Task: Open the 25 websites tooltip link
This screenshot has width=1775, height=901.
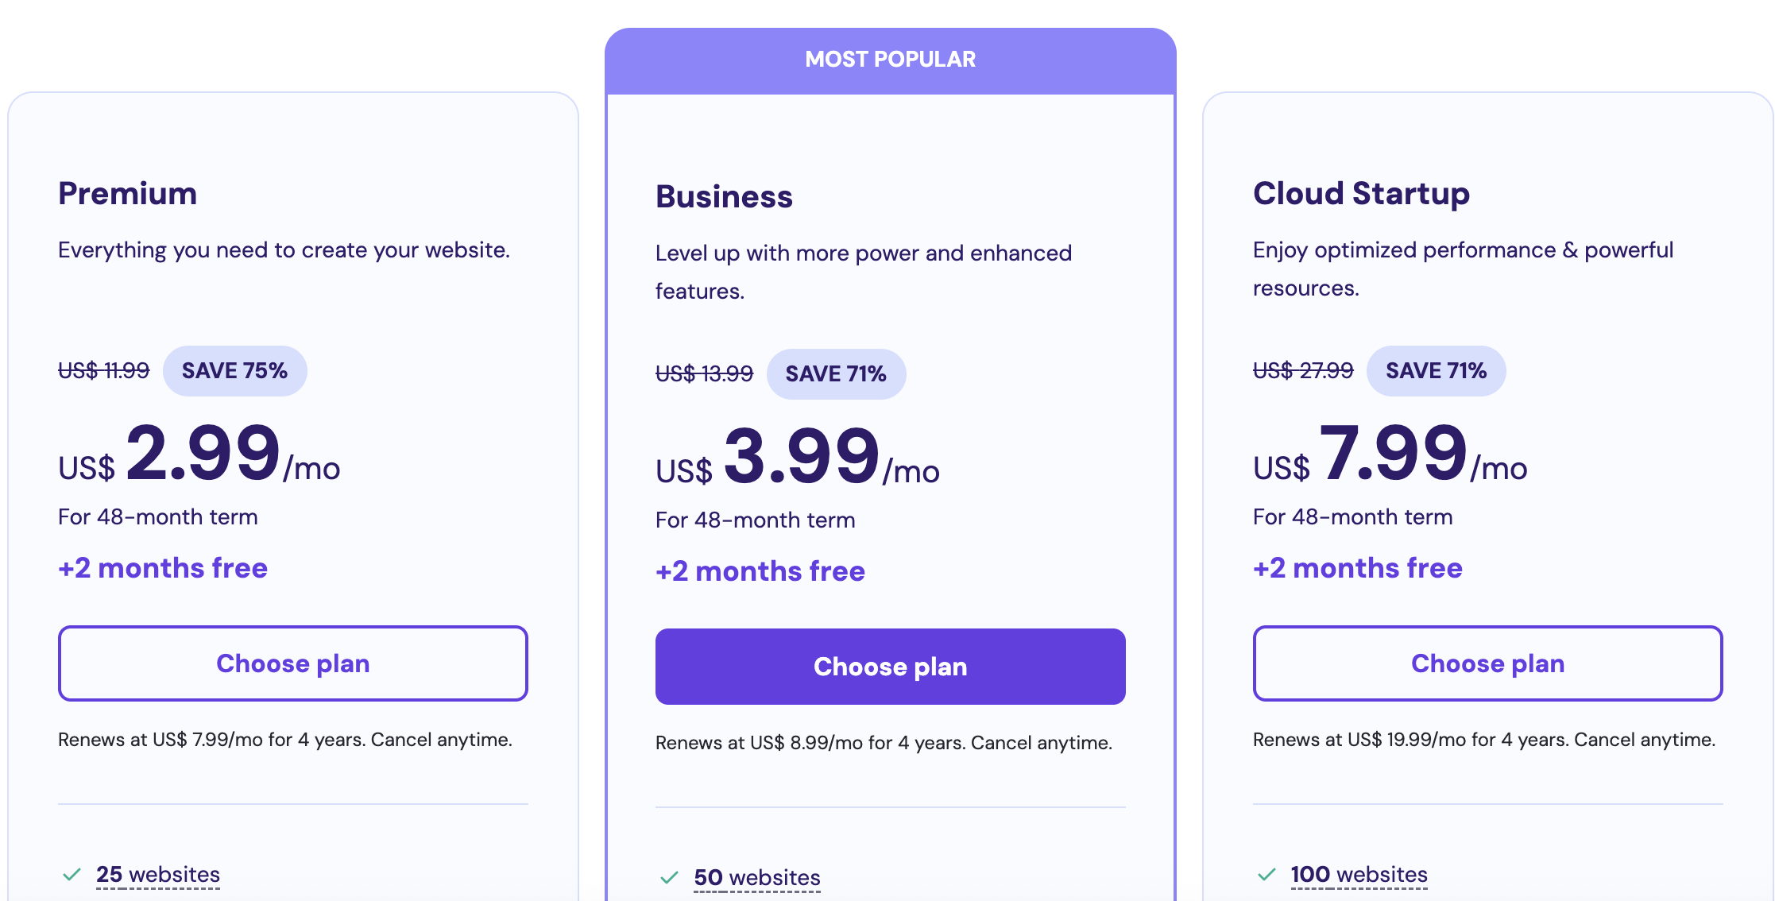Action: [158, 875]
